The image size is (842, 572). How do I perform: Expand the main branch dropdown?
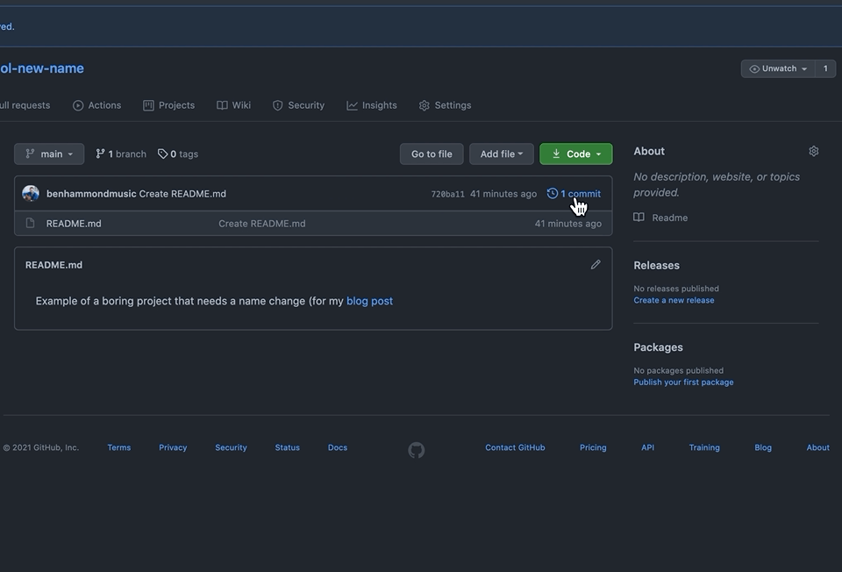(x=49, y=154)
